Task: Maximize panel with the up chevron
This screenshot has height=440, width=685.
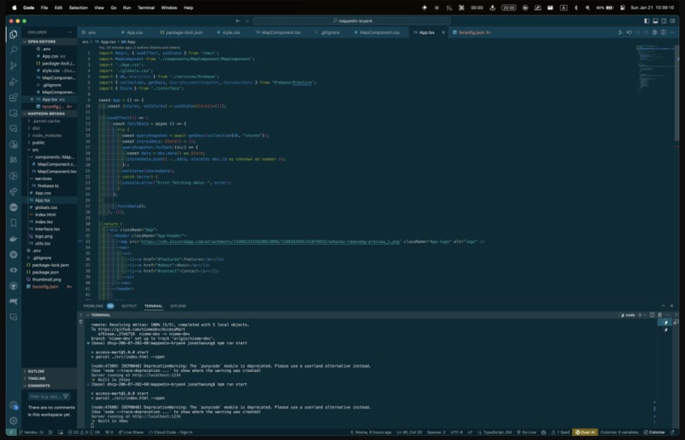Action: pyautogui.click(x=663, y=306)
